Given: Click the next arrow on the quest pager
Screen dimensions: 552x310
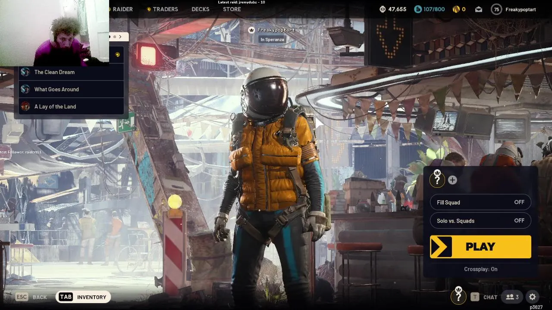Looking at the screenshot, I should click(x=120, y=37).
